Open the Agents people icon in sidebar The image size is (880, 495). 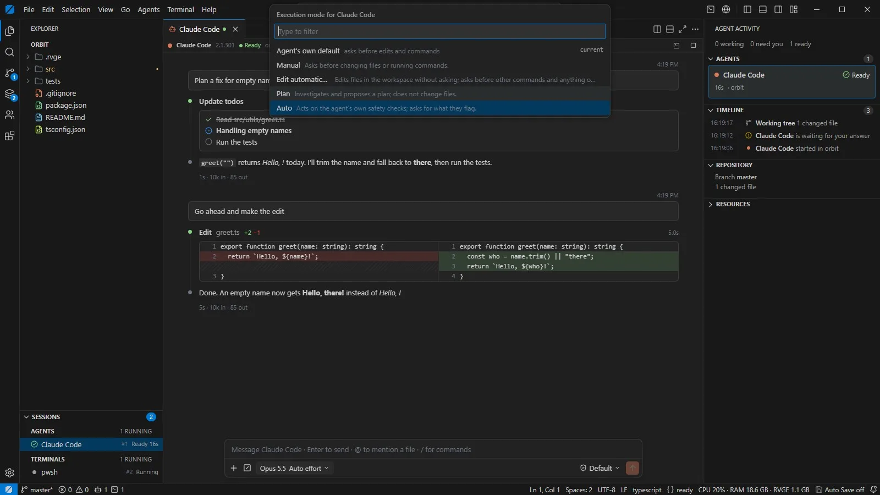9,115
